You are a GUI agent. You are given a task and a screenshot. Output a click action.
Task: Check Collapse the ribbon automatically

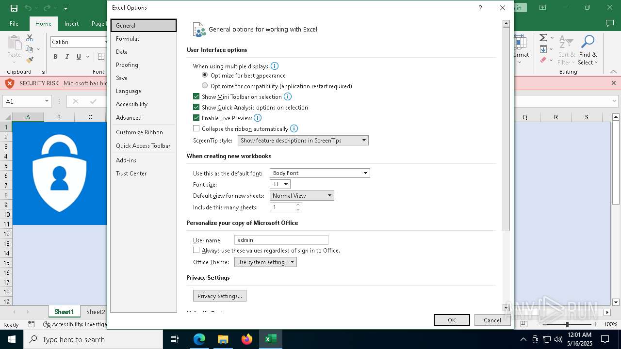(196, 128)
